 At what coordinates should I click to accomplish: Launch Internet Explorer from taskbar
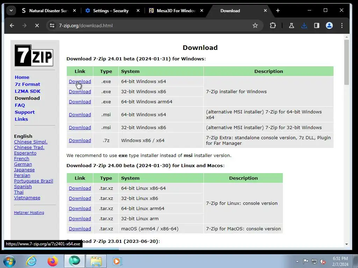click(x=31, y=261)
